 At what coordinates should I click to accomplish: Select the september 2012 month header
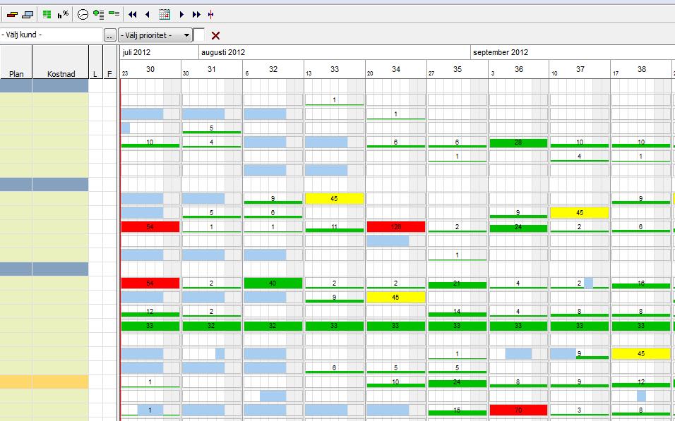coord(573,52)
